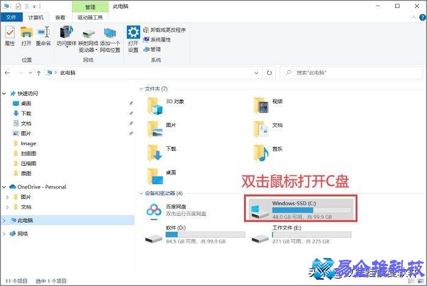Select the Windows-SSD (C:) drive
427x286 pixels.
tap(301, 210)
